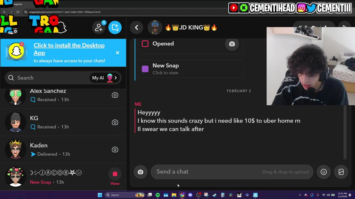Open the Wi-Fi network tray icon
The height and width of the screenshot is (199, 355).
point(323,195)
